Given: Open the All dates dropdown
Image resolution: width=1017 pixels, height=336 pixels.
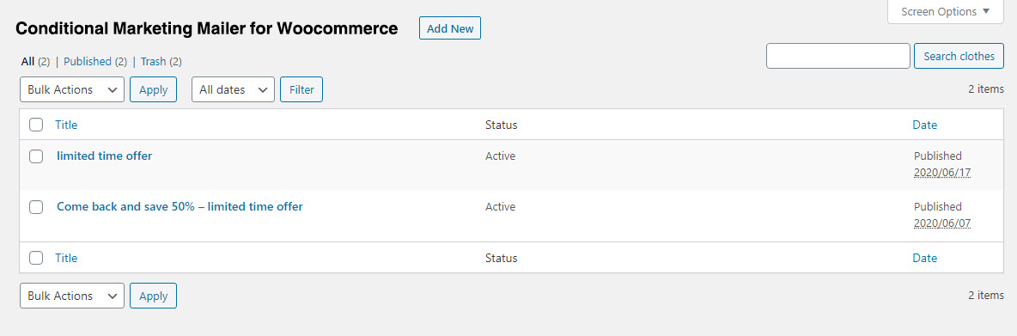Looking at the screenshot, I should 233,89.
